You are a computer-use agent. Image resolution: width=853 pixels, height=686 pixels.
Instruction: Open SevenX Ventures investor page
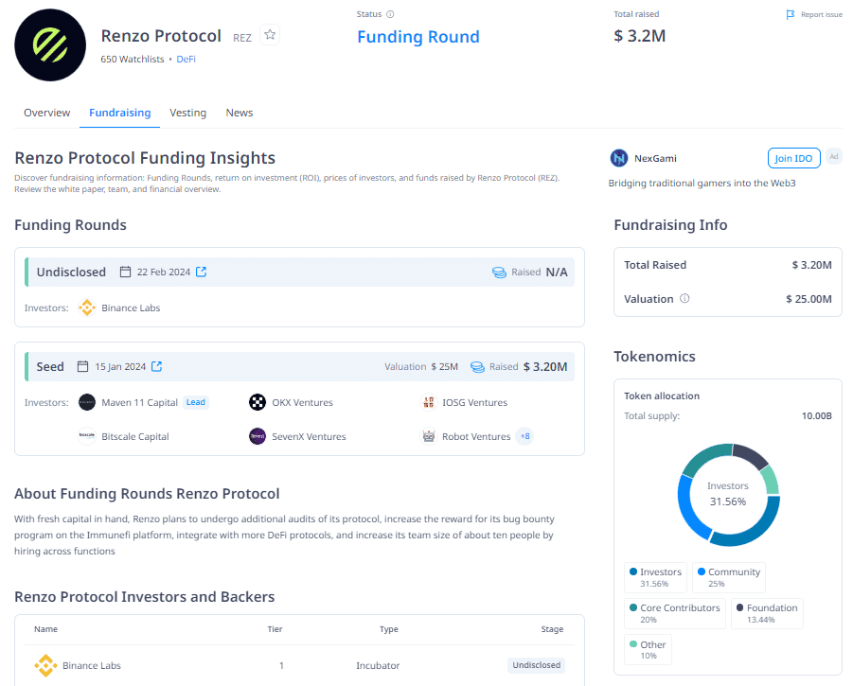point(309,436)
